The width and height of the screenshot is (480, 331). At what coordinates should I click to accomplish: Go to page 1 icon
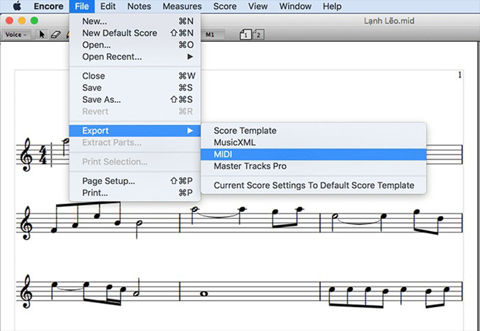pos(245,35)
